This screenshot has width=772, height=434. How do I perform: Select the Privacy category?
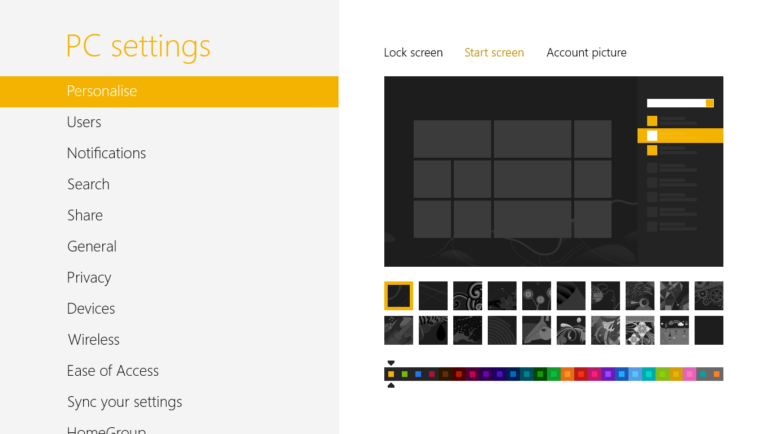pyautogui.click(x=89, y=277)
